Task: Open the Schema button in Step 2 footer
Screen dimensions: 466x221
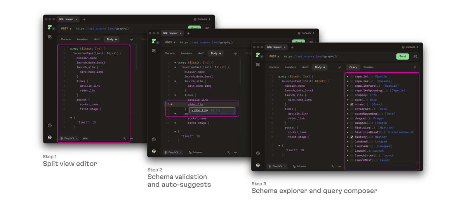Action: (195, 152)
